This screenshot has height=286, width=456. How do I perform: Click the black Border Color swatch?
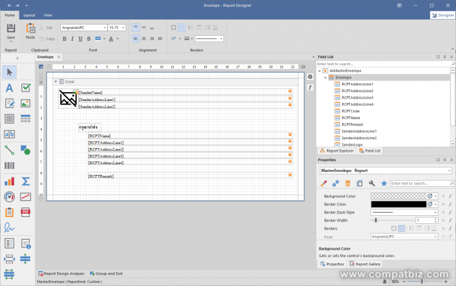(x=398, y=204)
